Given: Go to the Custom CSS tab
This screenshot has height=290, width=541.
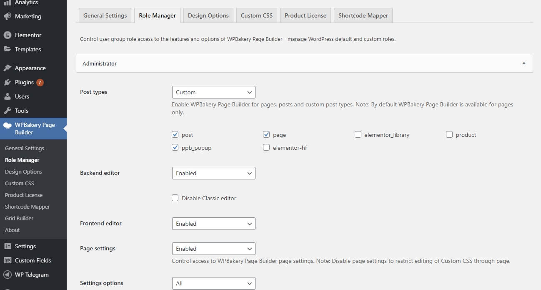Looking at the screenshot, I should (x=257, y=15).
